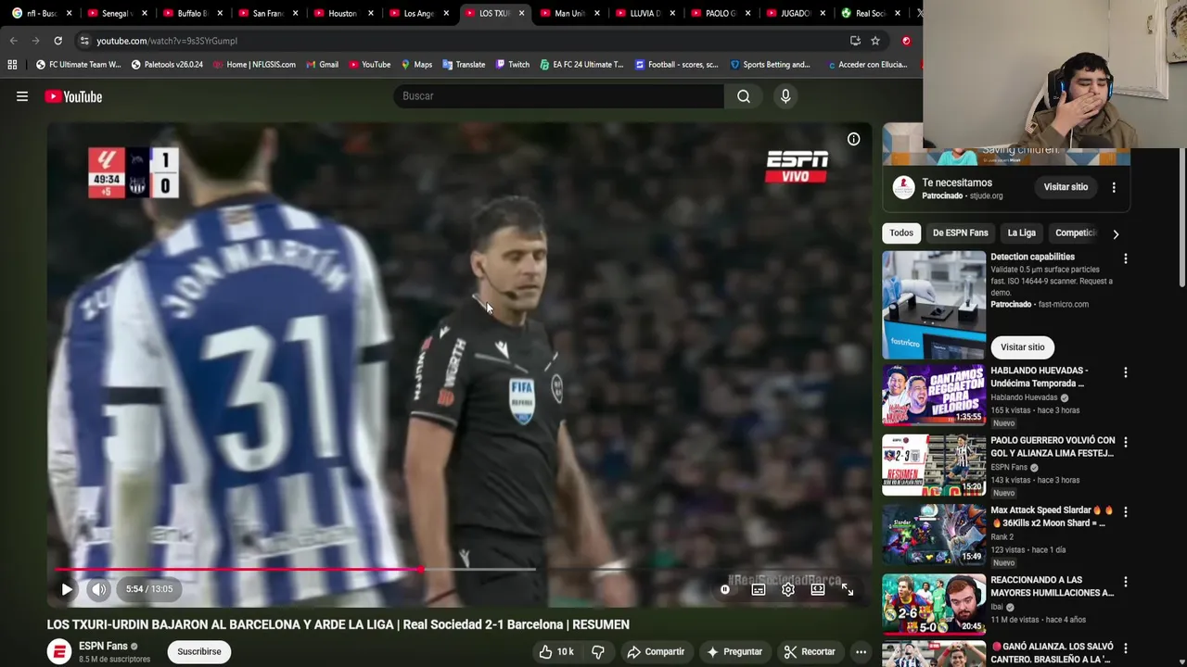The image size is (1187, 667).
Task: Open options for Hablando Huevadas video
Action: click(1126, 372)
